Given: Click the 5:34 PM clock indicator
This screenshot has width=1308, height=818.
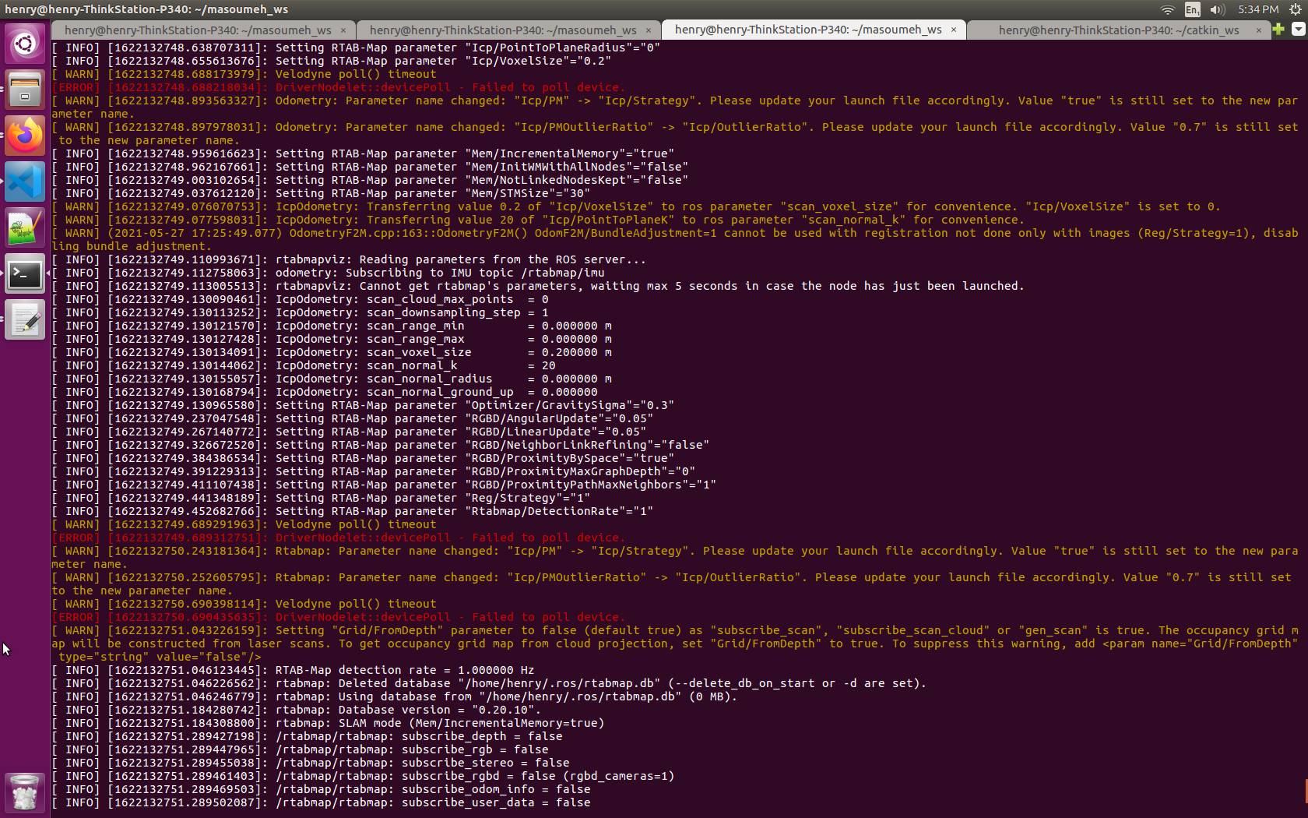Looking at the screenshot, I should click(x=1258, y=9).
